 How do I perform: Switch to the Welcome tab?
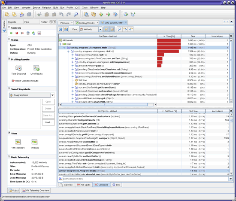[x=64, y=23]
